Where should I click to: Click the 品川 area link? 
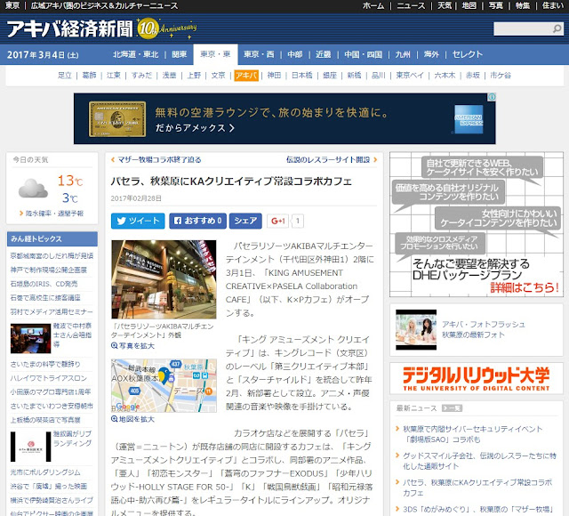pos(378,75)
